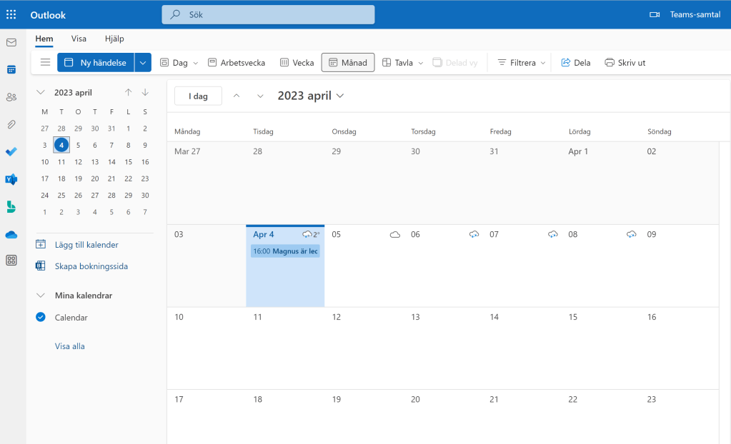
Task: Open OneDrive cloud icon in sidebar
Action: coord(11,234)
